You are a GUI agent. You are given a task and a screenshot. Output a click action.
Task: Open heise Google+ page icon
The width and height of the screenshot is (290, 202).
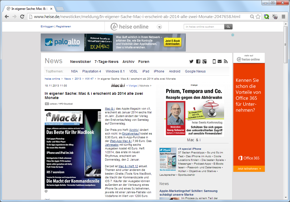pos(204,61)
